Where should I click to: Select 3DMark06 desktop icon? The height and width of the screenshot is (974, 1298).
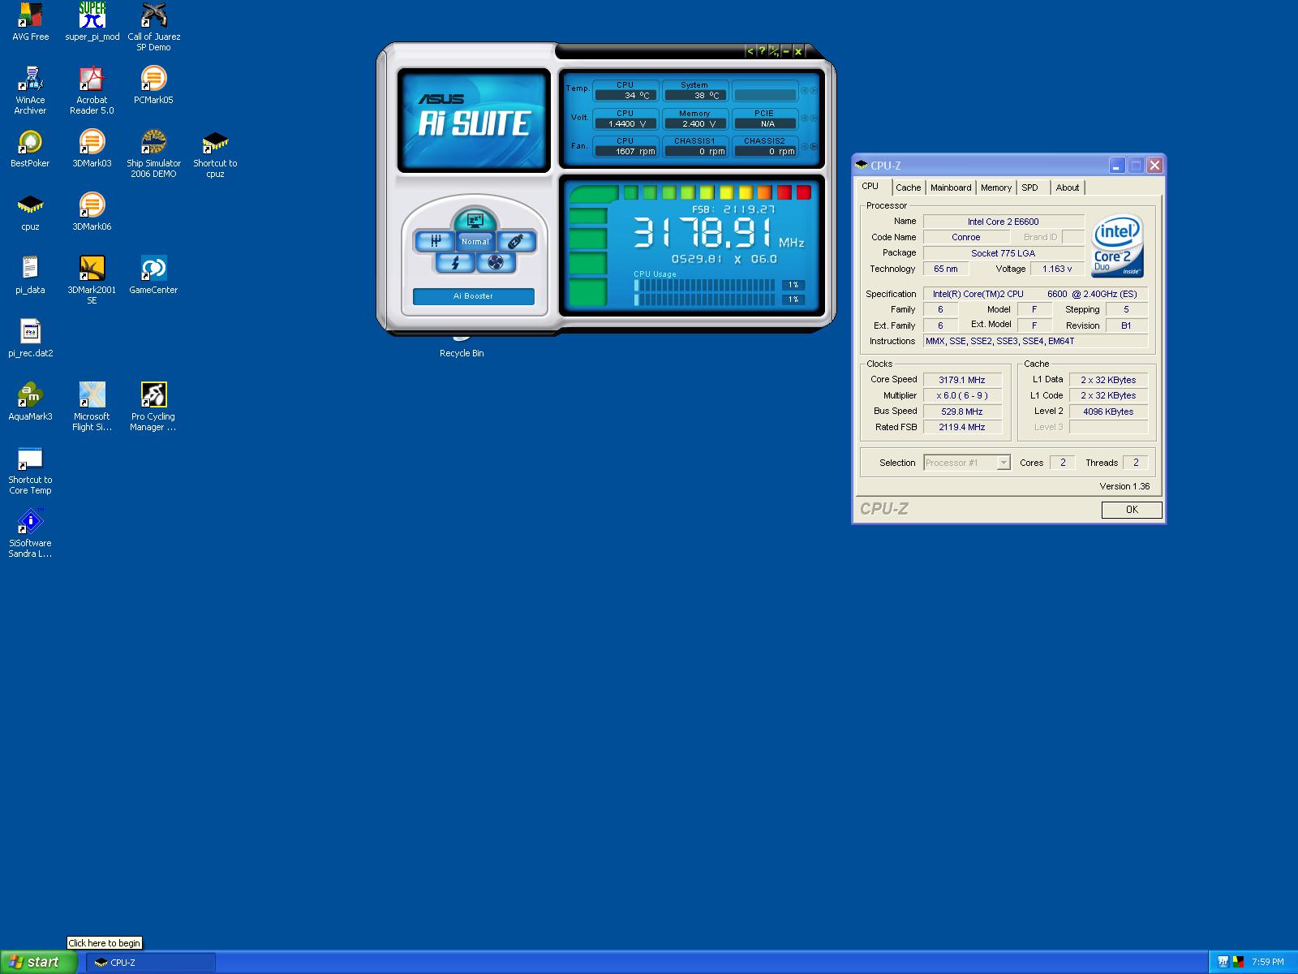[92, 212]
